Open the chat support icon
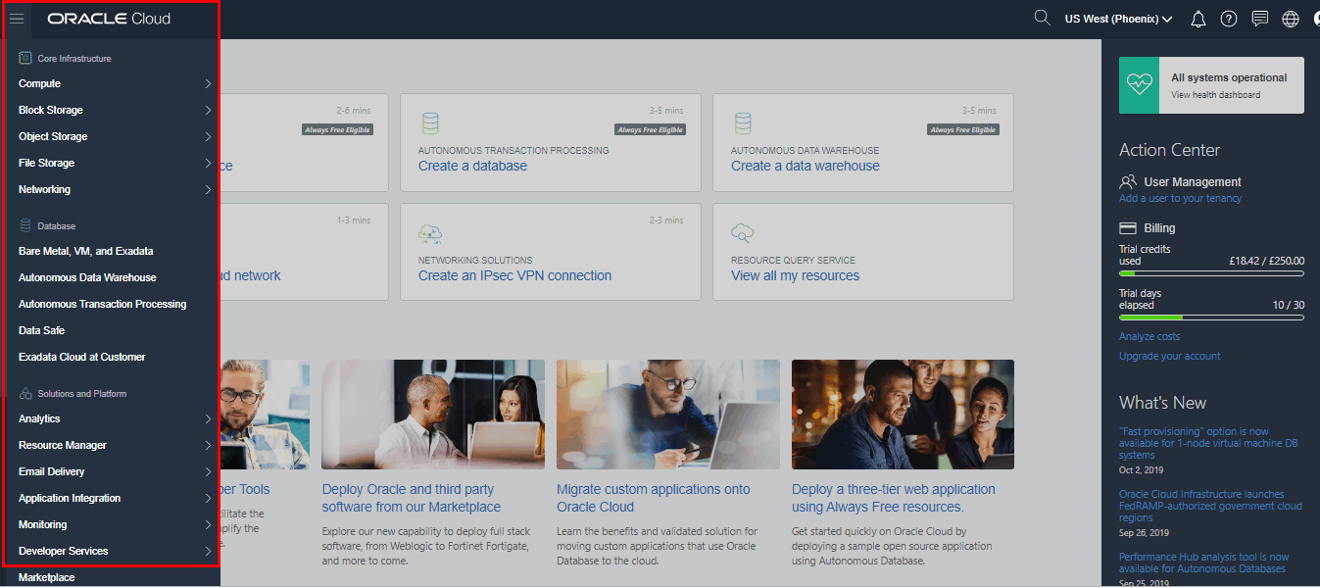Viewport: 1320px width, 588px height. click(x=1260, y=20)
